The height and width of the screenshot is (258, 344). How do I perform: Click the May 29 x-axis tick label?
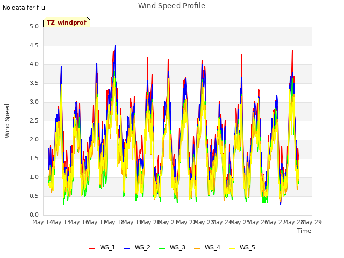[312, 222]
